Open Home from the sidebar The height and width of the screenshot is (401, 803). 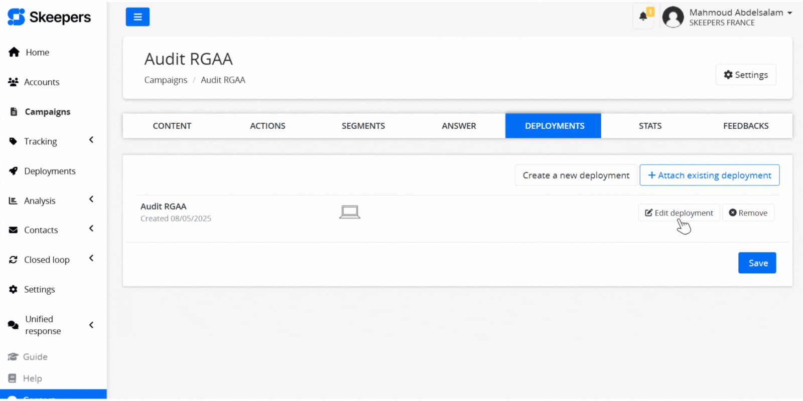(x=37, y=52)
